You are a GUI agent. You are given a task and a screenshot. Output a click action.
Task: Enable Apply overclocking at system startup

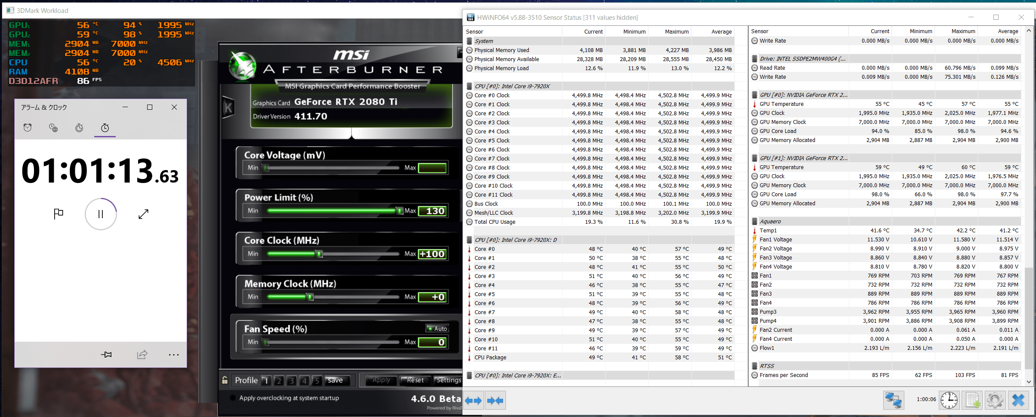[x=233, y=398]
